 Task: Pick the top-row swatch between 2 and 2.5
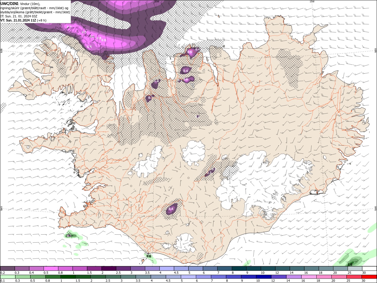coord(109,268)
